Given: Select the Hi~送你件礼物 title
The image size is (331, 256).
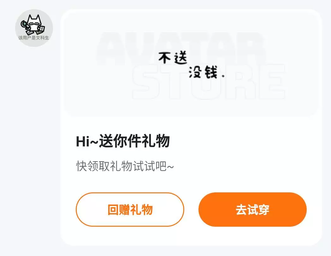Looking at the screenshot, I should pyautogui.click(x=123, y=141).
